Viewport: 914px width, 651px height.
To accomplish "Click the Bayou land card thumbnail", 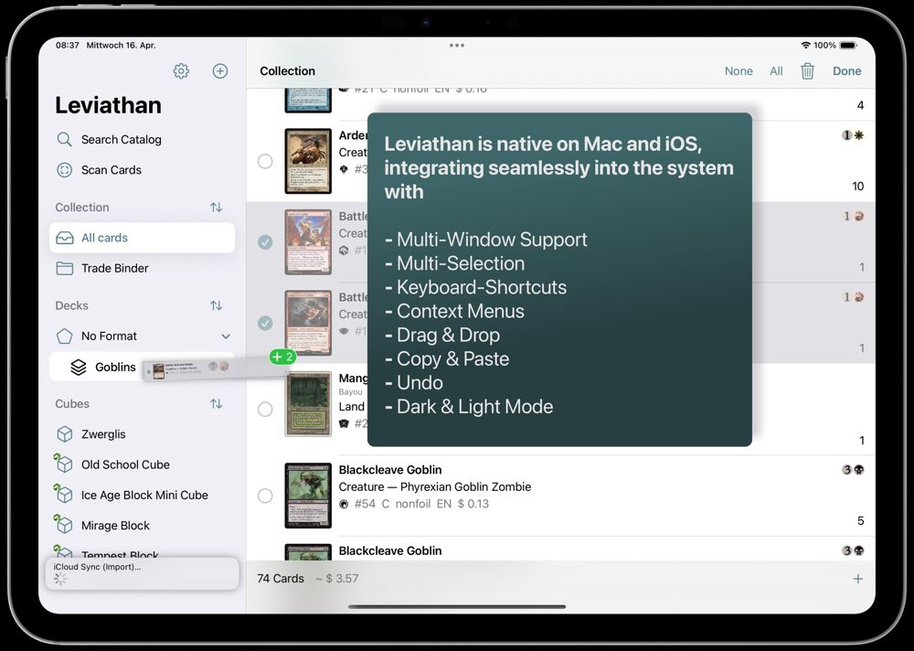I will (x=308, y=403).
